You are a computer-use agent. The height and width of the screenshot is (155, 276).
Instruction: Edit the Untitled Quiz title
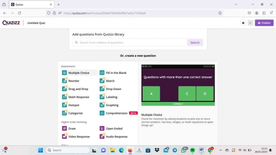pos(36,23)
